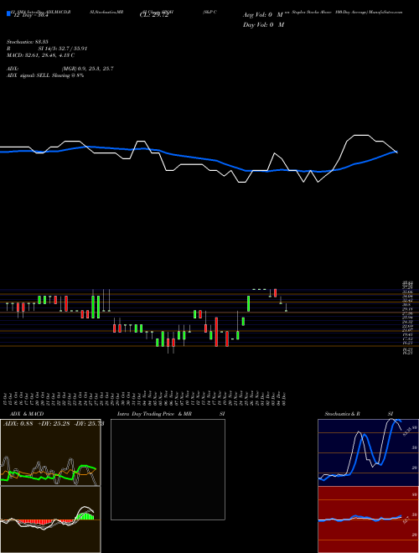Click the 'ADX: 0.88 +DY: 25.28 -DY: 25.73' readout

pos(54,424)
